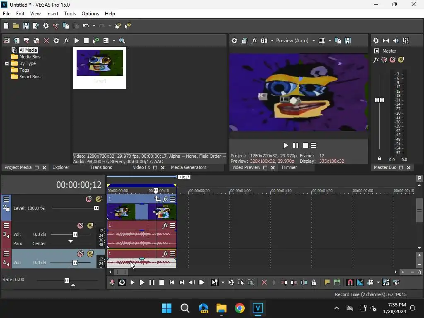
Task: Open Event Pan/Crop on video event
Action: 158,199
